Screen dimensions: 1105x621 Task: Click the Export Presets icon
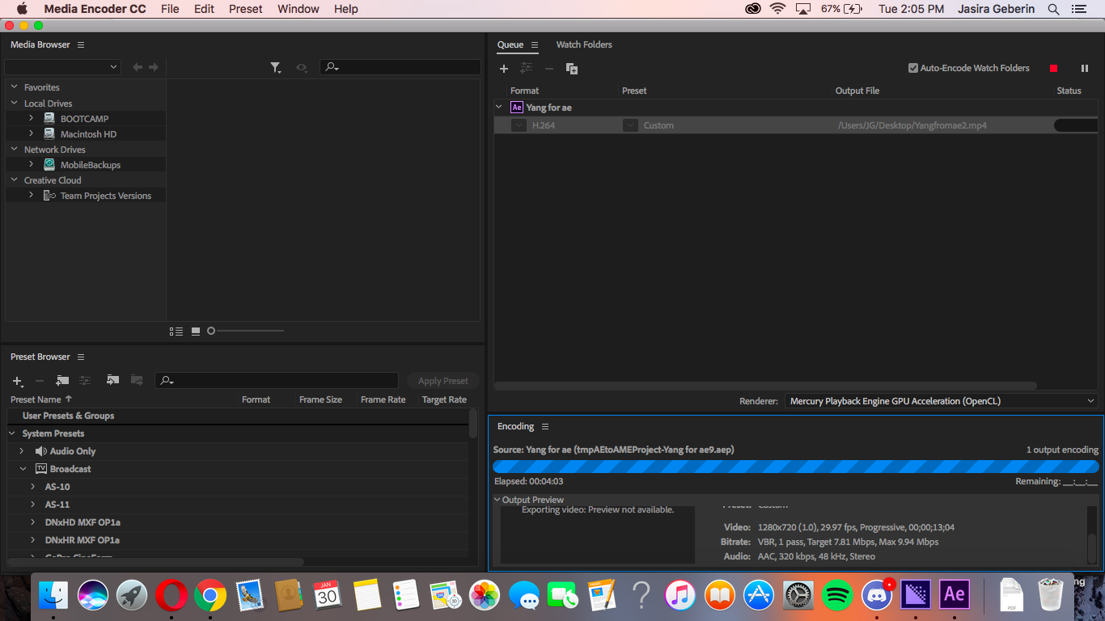point(137,380)
